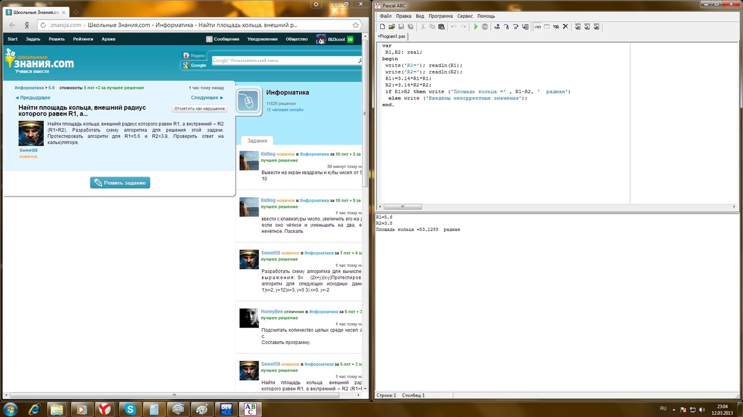Click the Задать navigation link
Viewport: 743px width, 417px height.
tap(33, 39)
